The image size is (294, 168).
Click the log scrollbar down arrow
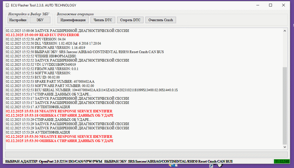285,147
